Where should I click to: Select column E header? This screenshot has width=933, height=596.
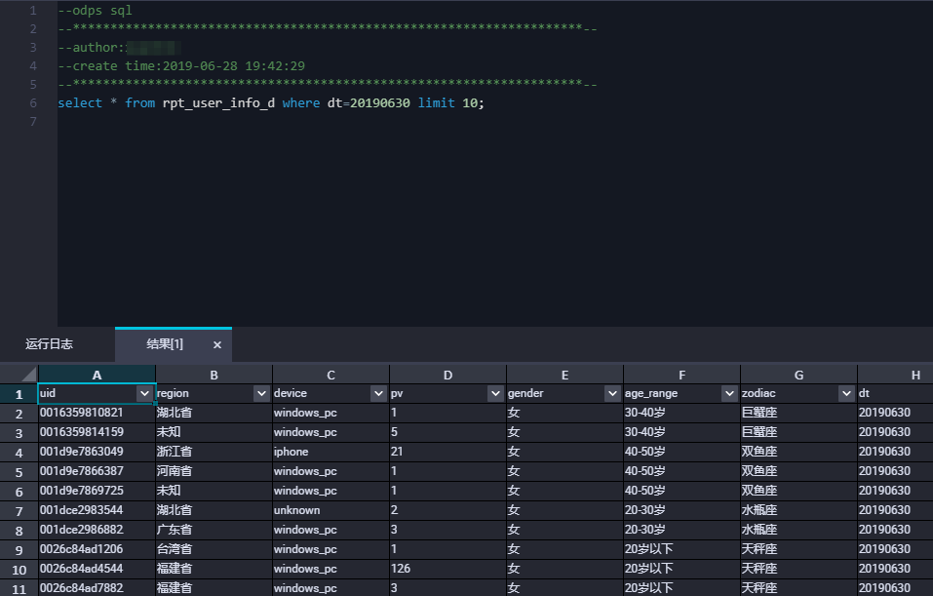click(x=564, y=375)
